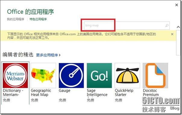This screenshot has height=115, width=182.
Task: Click 免费 label under QuickHelp Starter
Action: pos(118,100)
